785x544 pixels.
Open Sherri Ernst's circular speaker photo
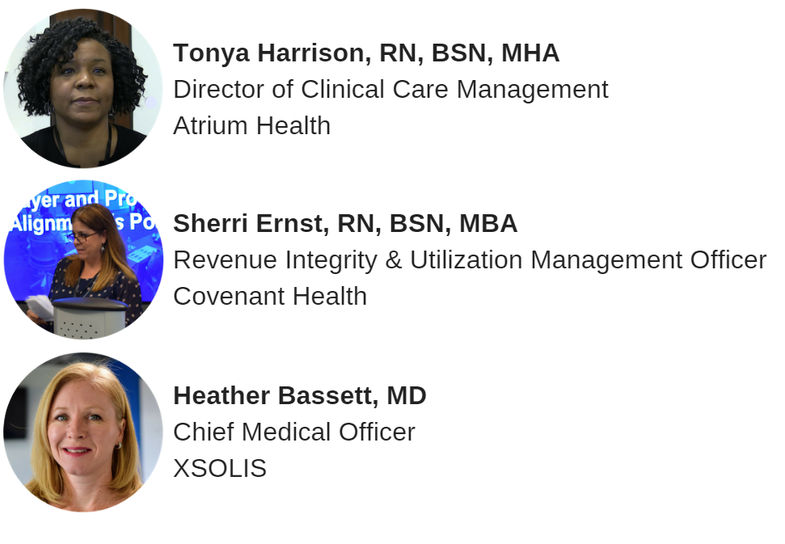pyautogui.click(x=83, y=259)
